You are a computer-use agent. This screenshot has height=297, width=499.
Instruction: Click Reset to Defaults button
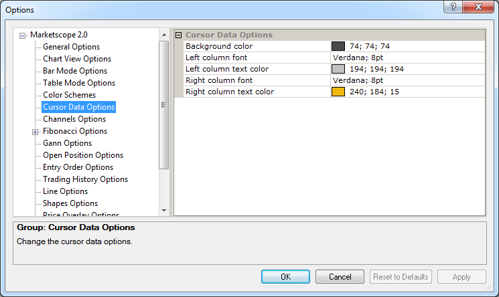(x=401, y=277)
